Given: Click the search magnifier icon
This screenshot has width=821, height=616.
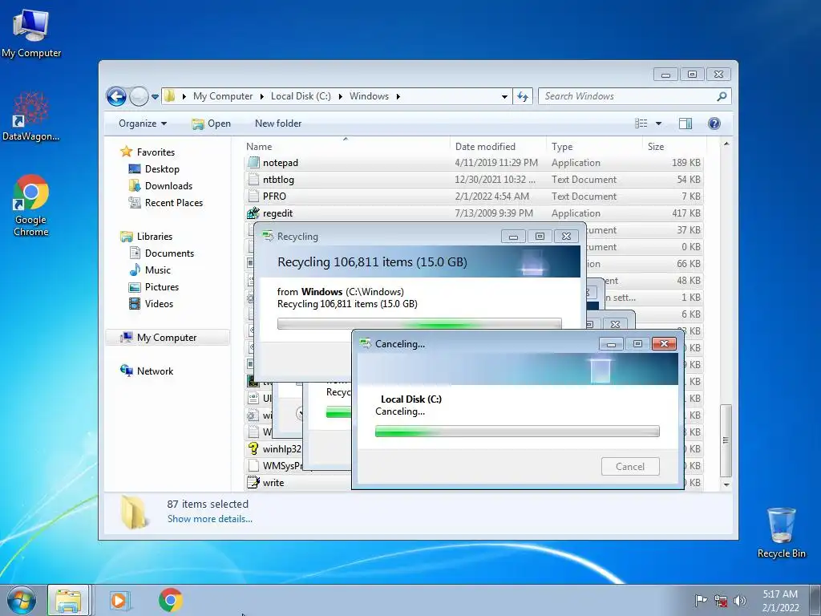Looking at the screenshot, I should (x=722, y=96).
